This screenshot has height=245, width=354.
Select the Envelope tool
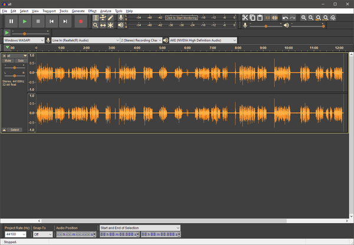pyautogui.click(x=103, y=18)
